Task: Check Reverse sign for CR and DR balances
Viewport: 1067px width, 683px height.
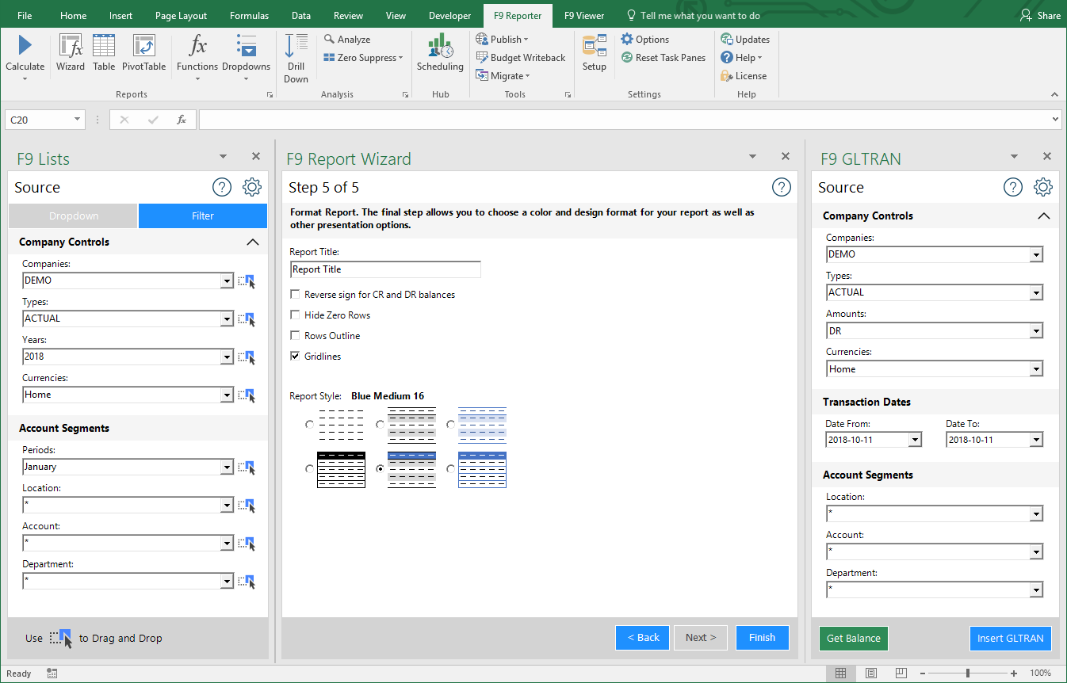Action: [295, 295]
